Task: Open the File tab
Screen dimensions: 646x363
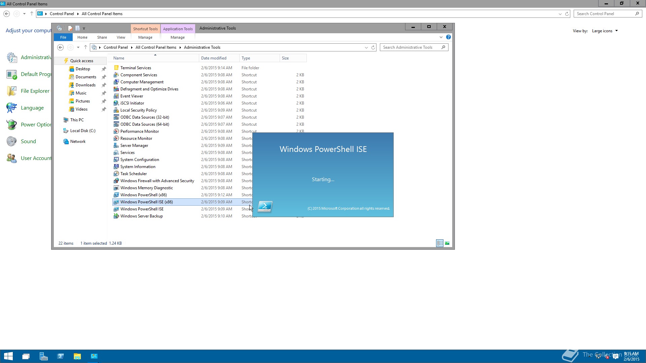Action: point(63,37)
